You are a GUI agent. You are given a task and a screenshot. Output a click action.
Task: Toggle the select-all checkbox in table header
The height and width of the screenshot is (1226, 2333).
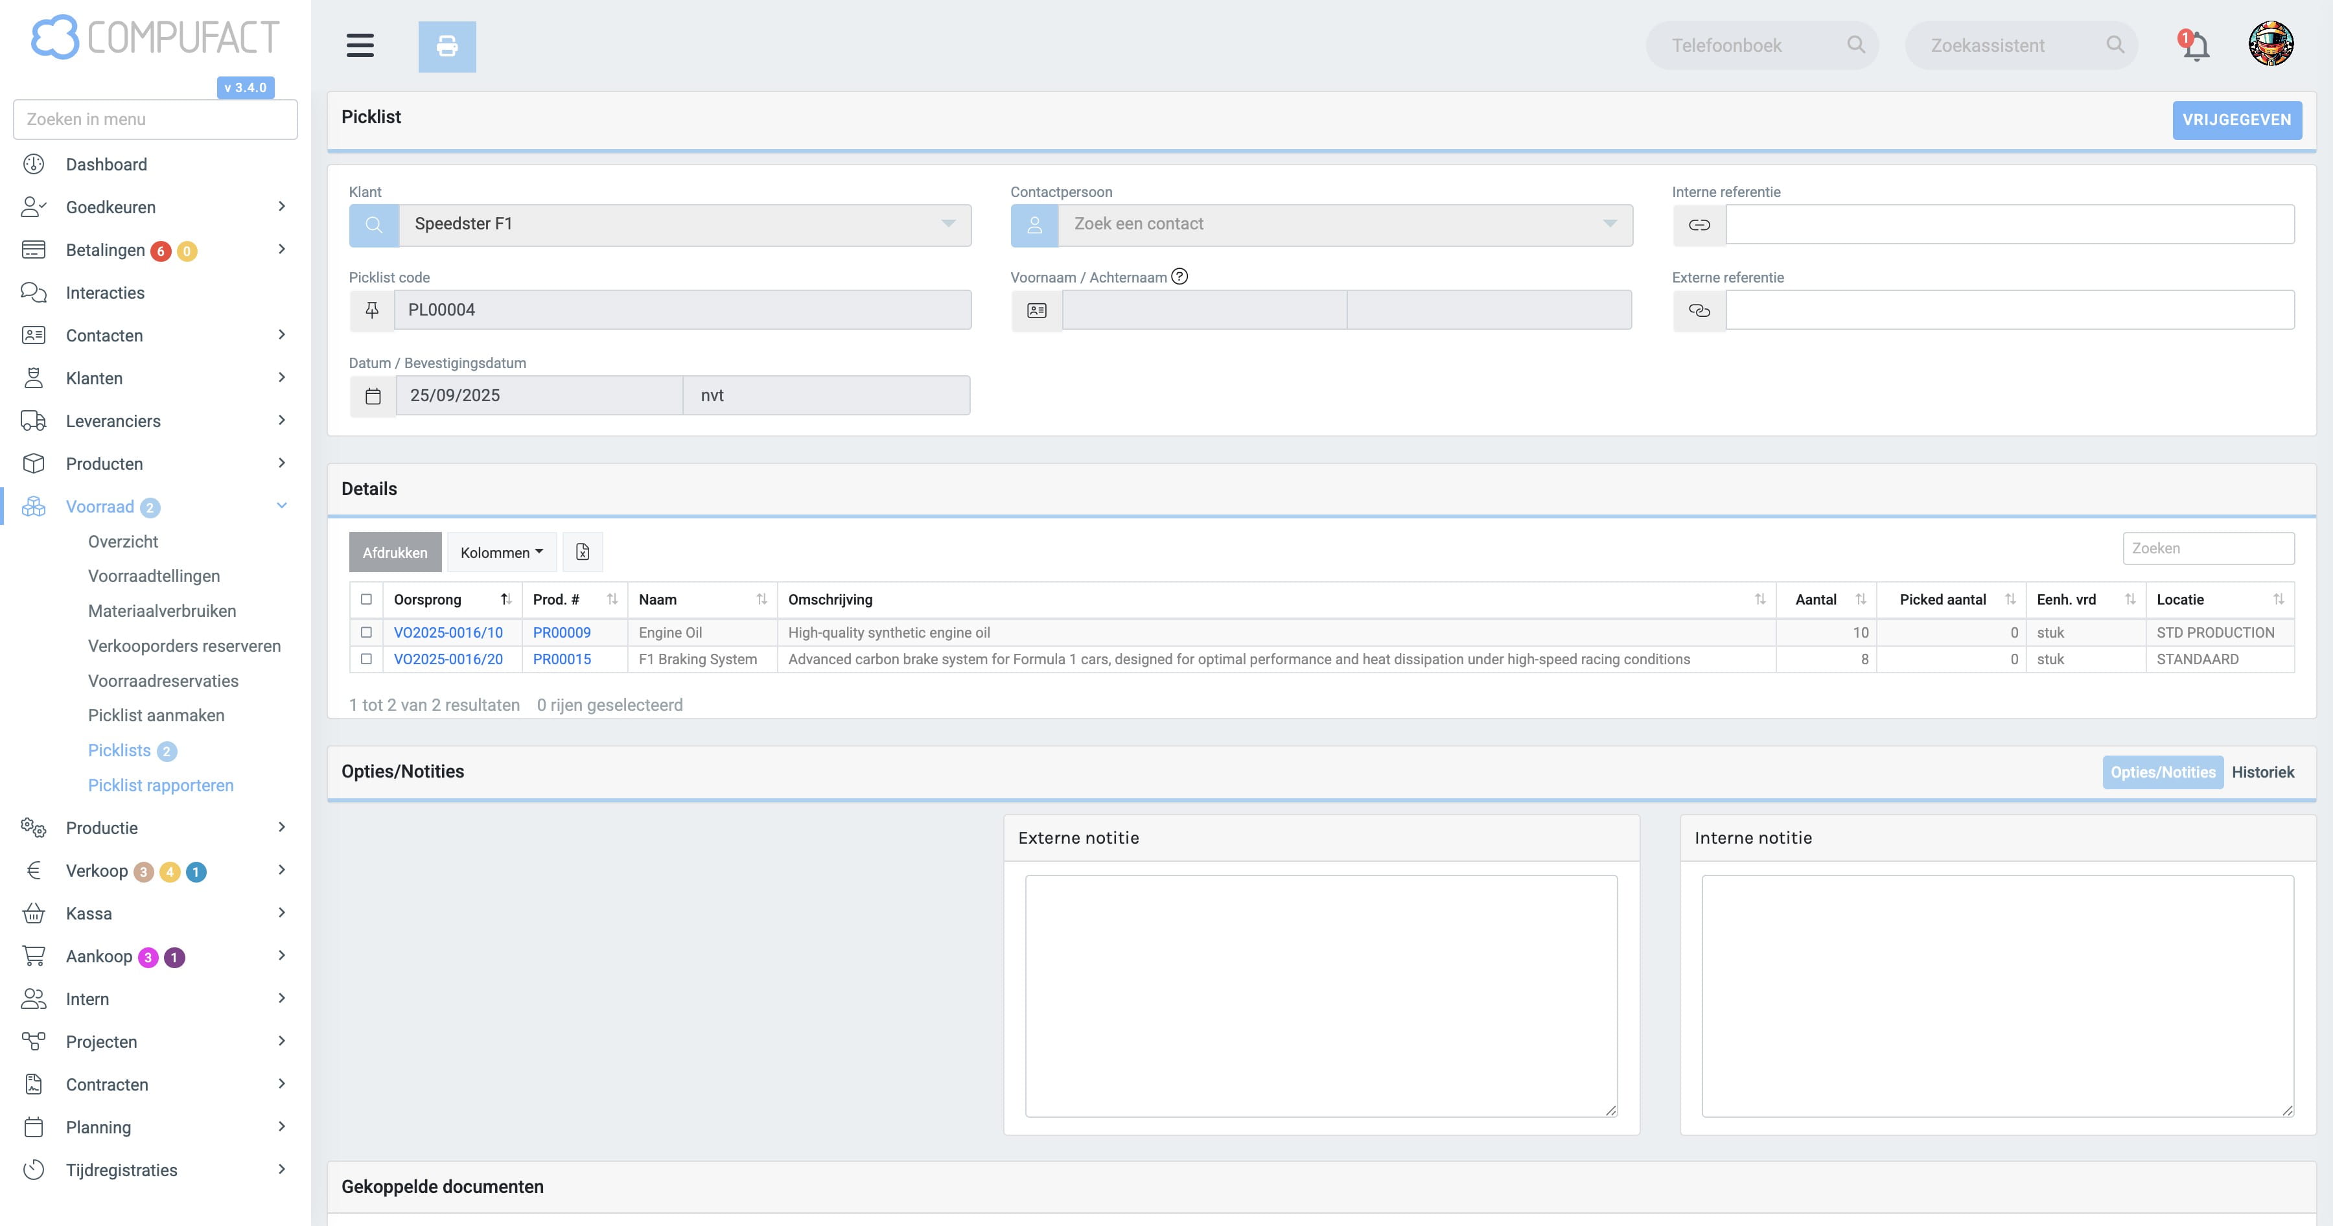pos(366,599)
